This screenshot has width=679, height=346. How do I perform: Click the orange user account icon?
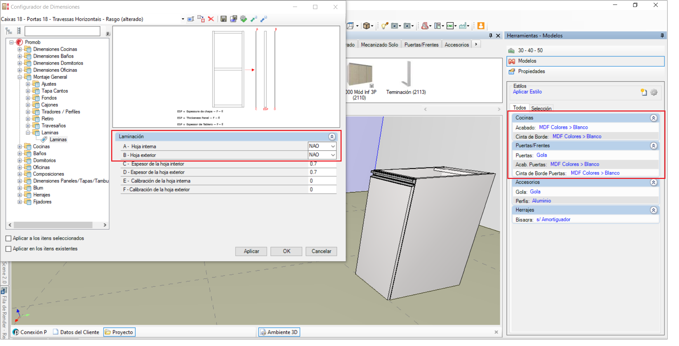point(481,26)
